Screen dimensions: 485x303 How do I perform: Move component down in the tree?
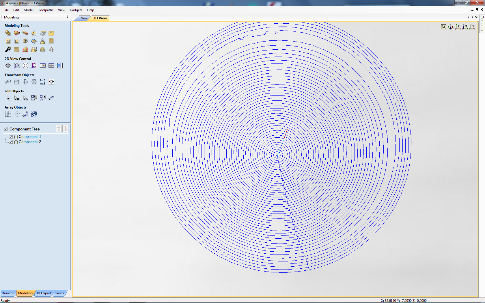[66, 129]
